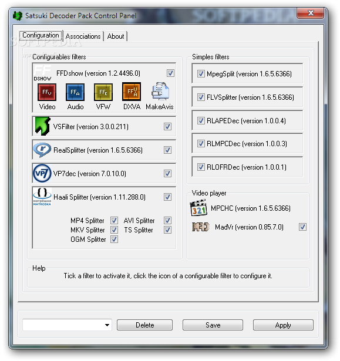Click the FFDshow version 1.2.4496.0 label
The height and width of the screenshot is (361, 340).
click(x=98, y=73)
